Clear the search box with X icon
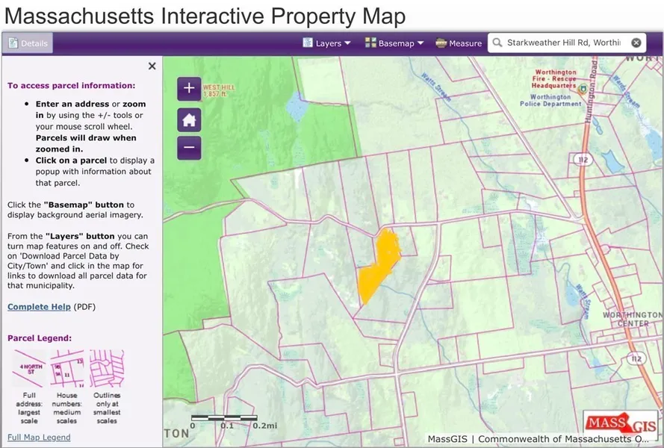 pyautogui.click(x=636, y=43)
